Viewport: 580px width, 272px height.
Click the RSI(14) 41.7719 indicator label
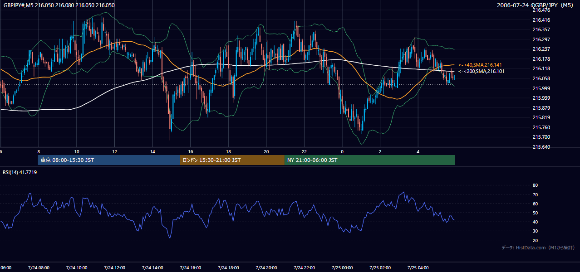click(x=20, y=172)
